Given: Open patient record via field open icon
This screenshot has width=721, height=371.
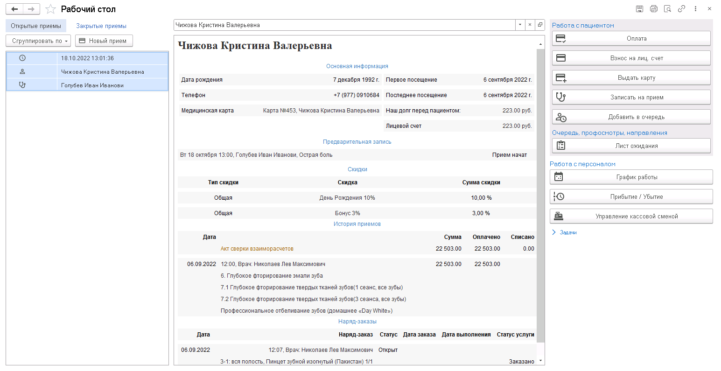Looking at the screenshot, I should [540, 25].
